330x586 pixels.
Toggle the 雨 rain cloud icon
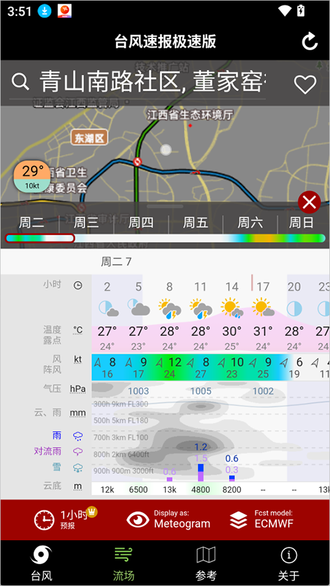click(x=78, y=436)
